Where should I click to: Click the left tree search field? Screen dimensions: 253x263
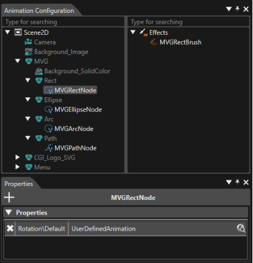pos(63,22)
